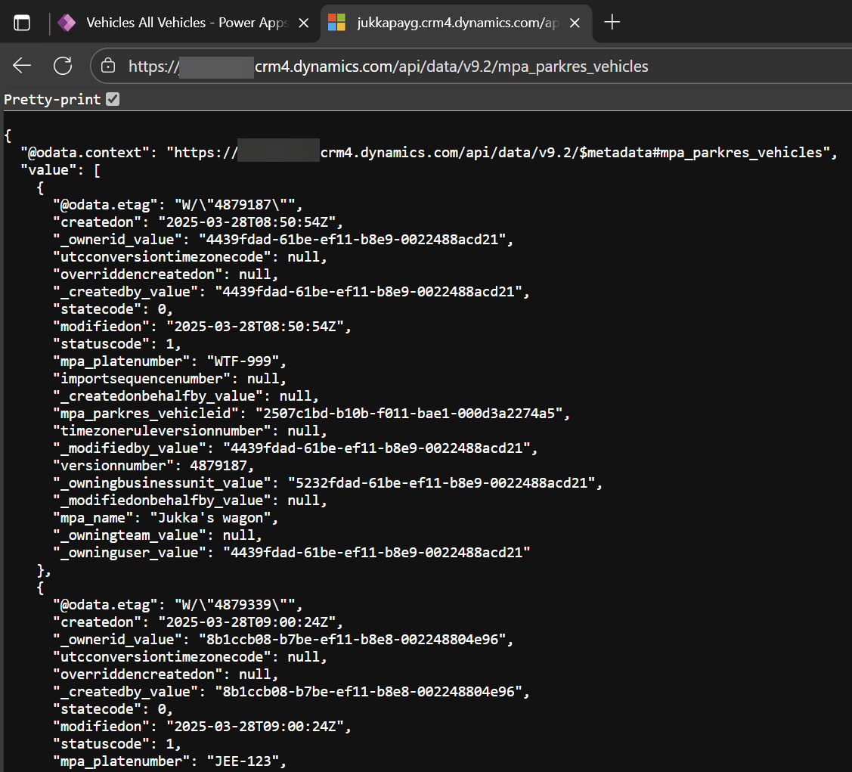Image resolution: width=852 pixels, height=772 pixels.
Task: Open a new browser tab
Action: (612, 22)
